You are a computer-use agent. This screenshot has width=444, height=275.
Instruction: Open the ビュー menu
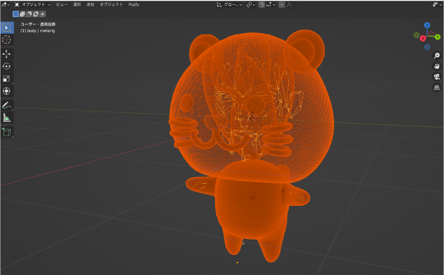pyautogui.click(x=61, y=5)
